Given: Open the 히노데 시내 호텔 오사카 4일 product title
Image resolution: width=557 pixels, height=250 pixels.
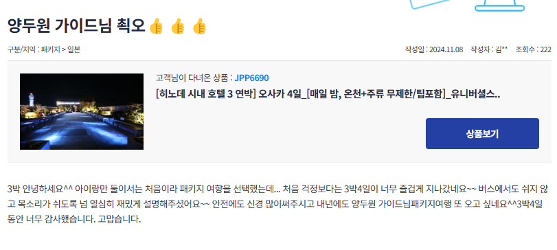Looking at the screenshot, I should pos(328,95).
